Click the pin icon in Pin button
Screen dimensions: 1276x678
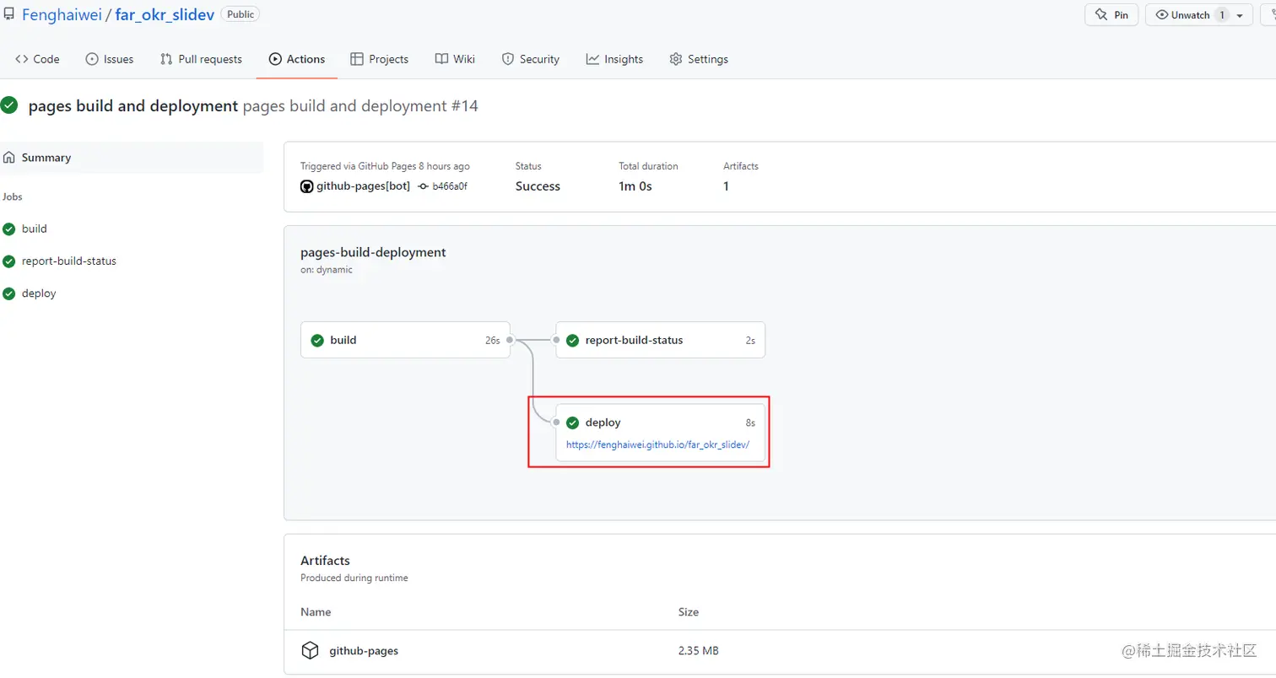pyautogui.click(x=1100, y=15)
